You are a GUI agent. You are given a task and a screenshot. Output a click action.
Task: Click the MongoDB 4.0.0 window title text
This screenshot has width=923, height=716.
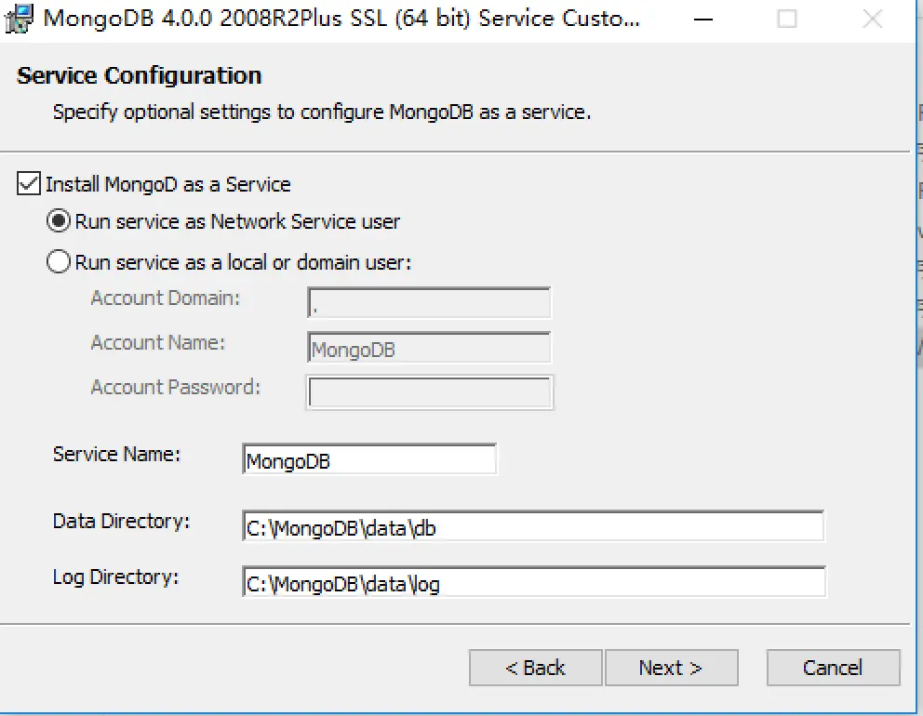click(341, 19)
